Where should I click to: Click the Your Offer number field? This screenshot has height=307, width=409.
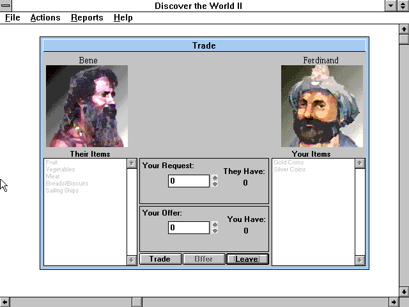tap(189, 228)
